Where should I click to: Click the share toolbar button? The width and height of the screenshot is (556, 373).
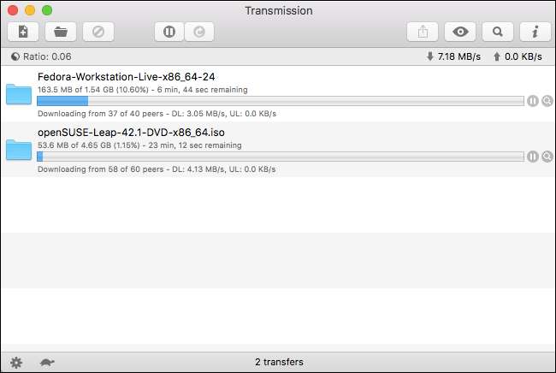[x=423, y=32]
